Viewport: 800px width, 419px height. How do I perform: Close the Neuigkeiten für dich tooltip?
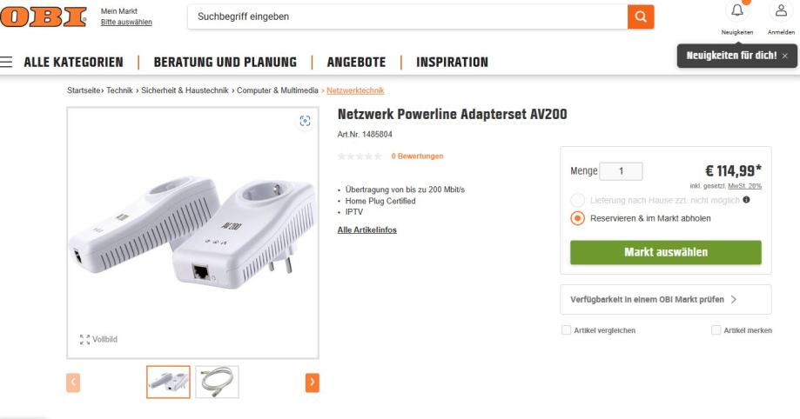pyautogui.click(x=784, y=56)
